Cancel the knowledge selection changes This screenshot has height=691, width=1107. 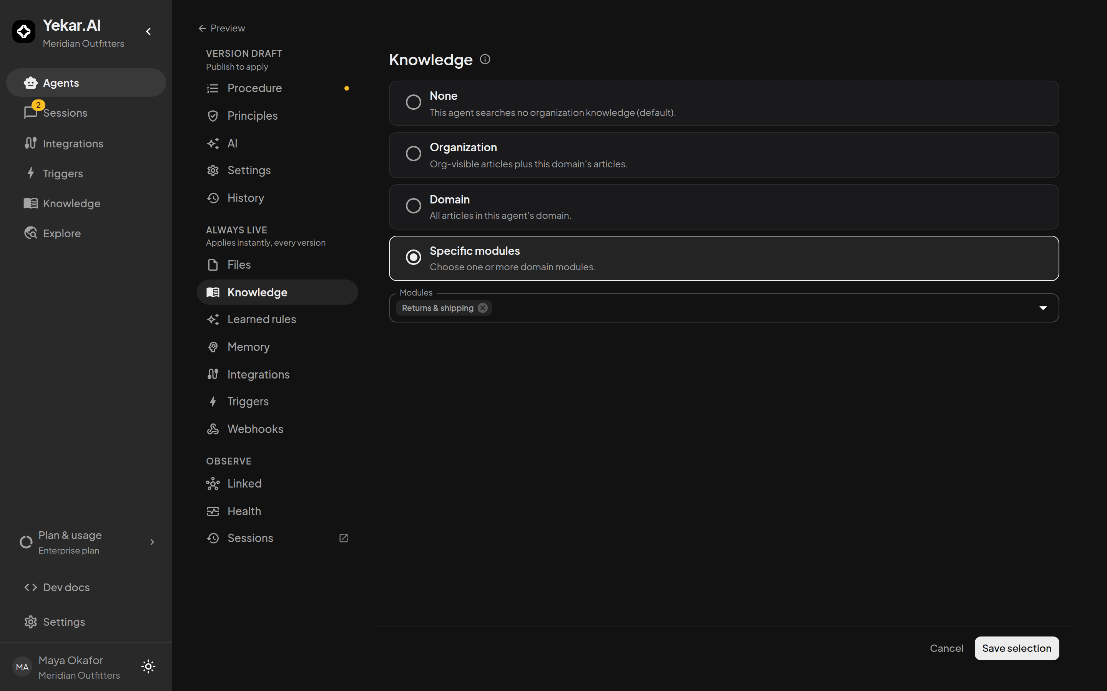[946, 648]
